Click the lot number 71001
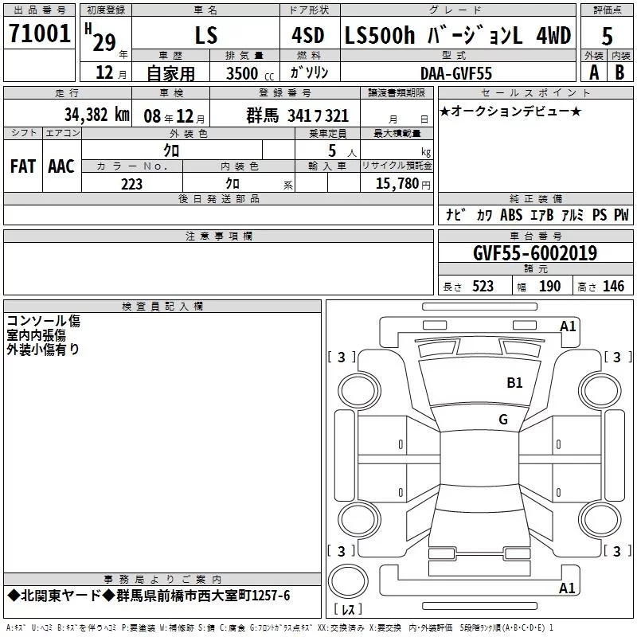Image resolution: width=637 pixels, height=637 pixels. (39, 33)
